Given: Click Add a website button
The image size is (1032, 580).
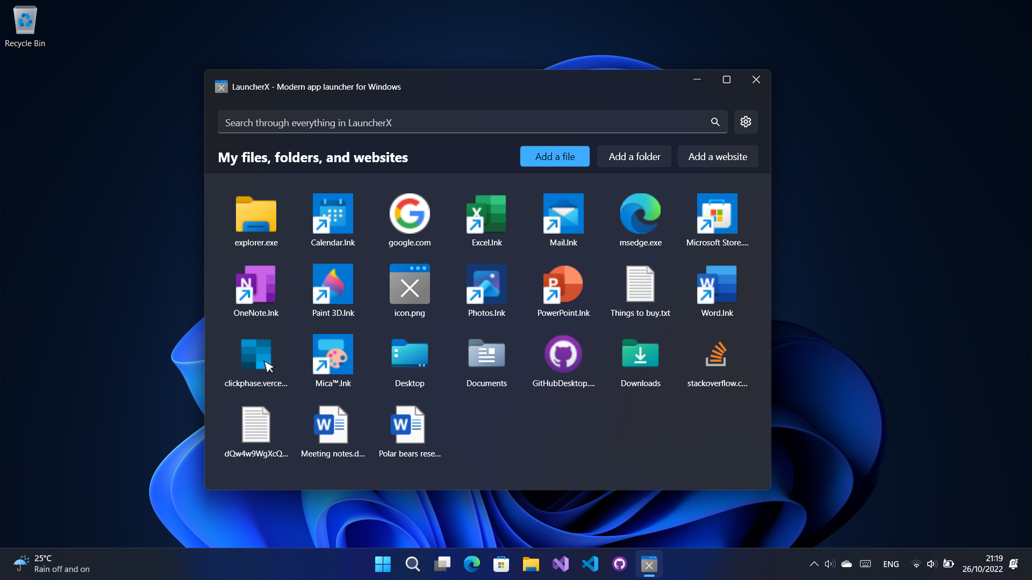Looking at the screenshot, I should pos(718,156).
